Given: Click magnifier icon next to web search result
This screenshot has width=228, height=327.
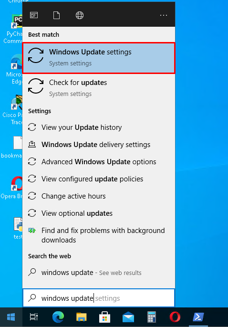Looking at the screenshot, I should coord(32,273).
